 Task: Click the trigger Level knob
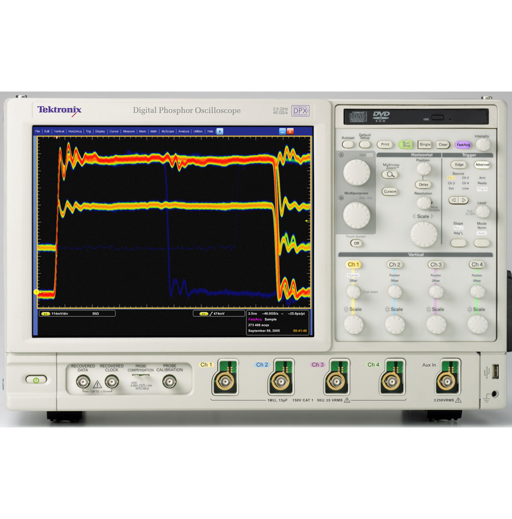[x=482, y=212]
